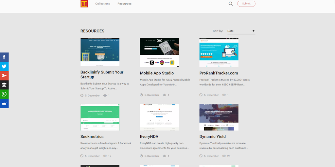Viewport: 335px width, 167px height.
Task: Open the Dynamic Yield title link
Action: 212,137
